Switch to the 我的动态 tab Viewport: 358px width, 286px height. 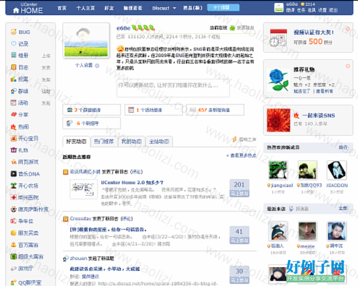coord(131,142)
